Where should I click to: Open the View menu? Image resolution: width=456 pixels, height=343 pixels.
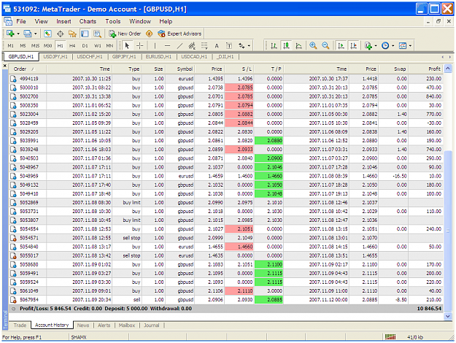(x=42, y=21)
